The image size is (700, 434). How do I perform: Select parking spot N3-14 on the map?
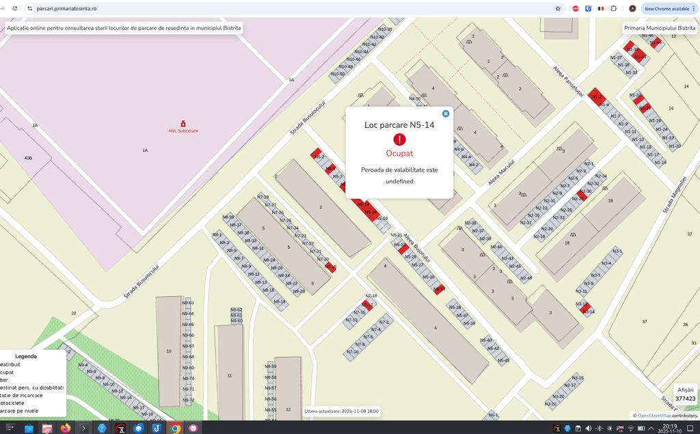pyautogui.click(x=588, y=311)
